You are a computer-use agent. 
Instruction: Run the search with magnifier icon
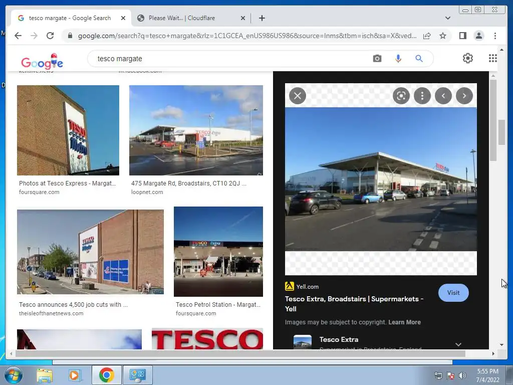coord(419,59)
